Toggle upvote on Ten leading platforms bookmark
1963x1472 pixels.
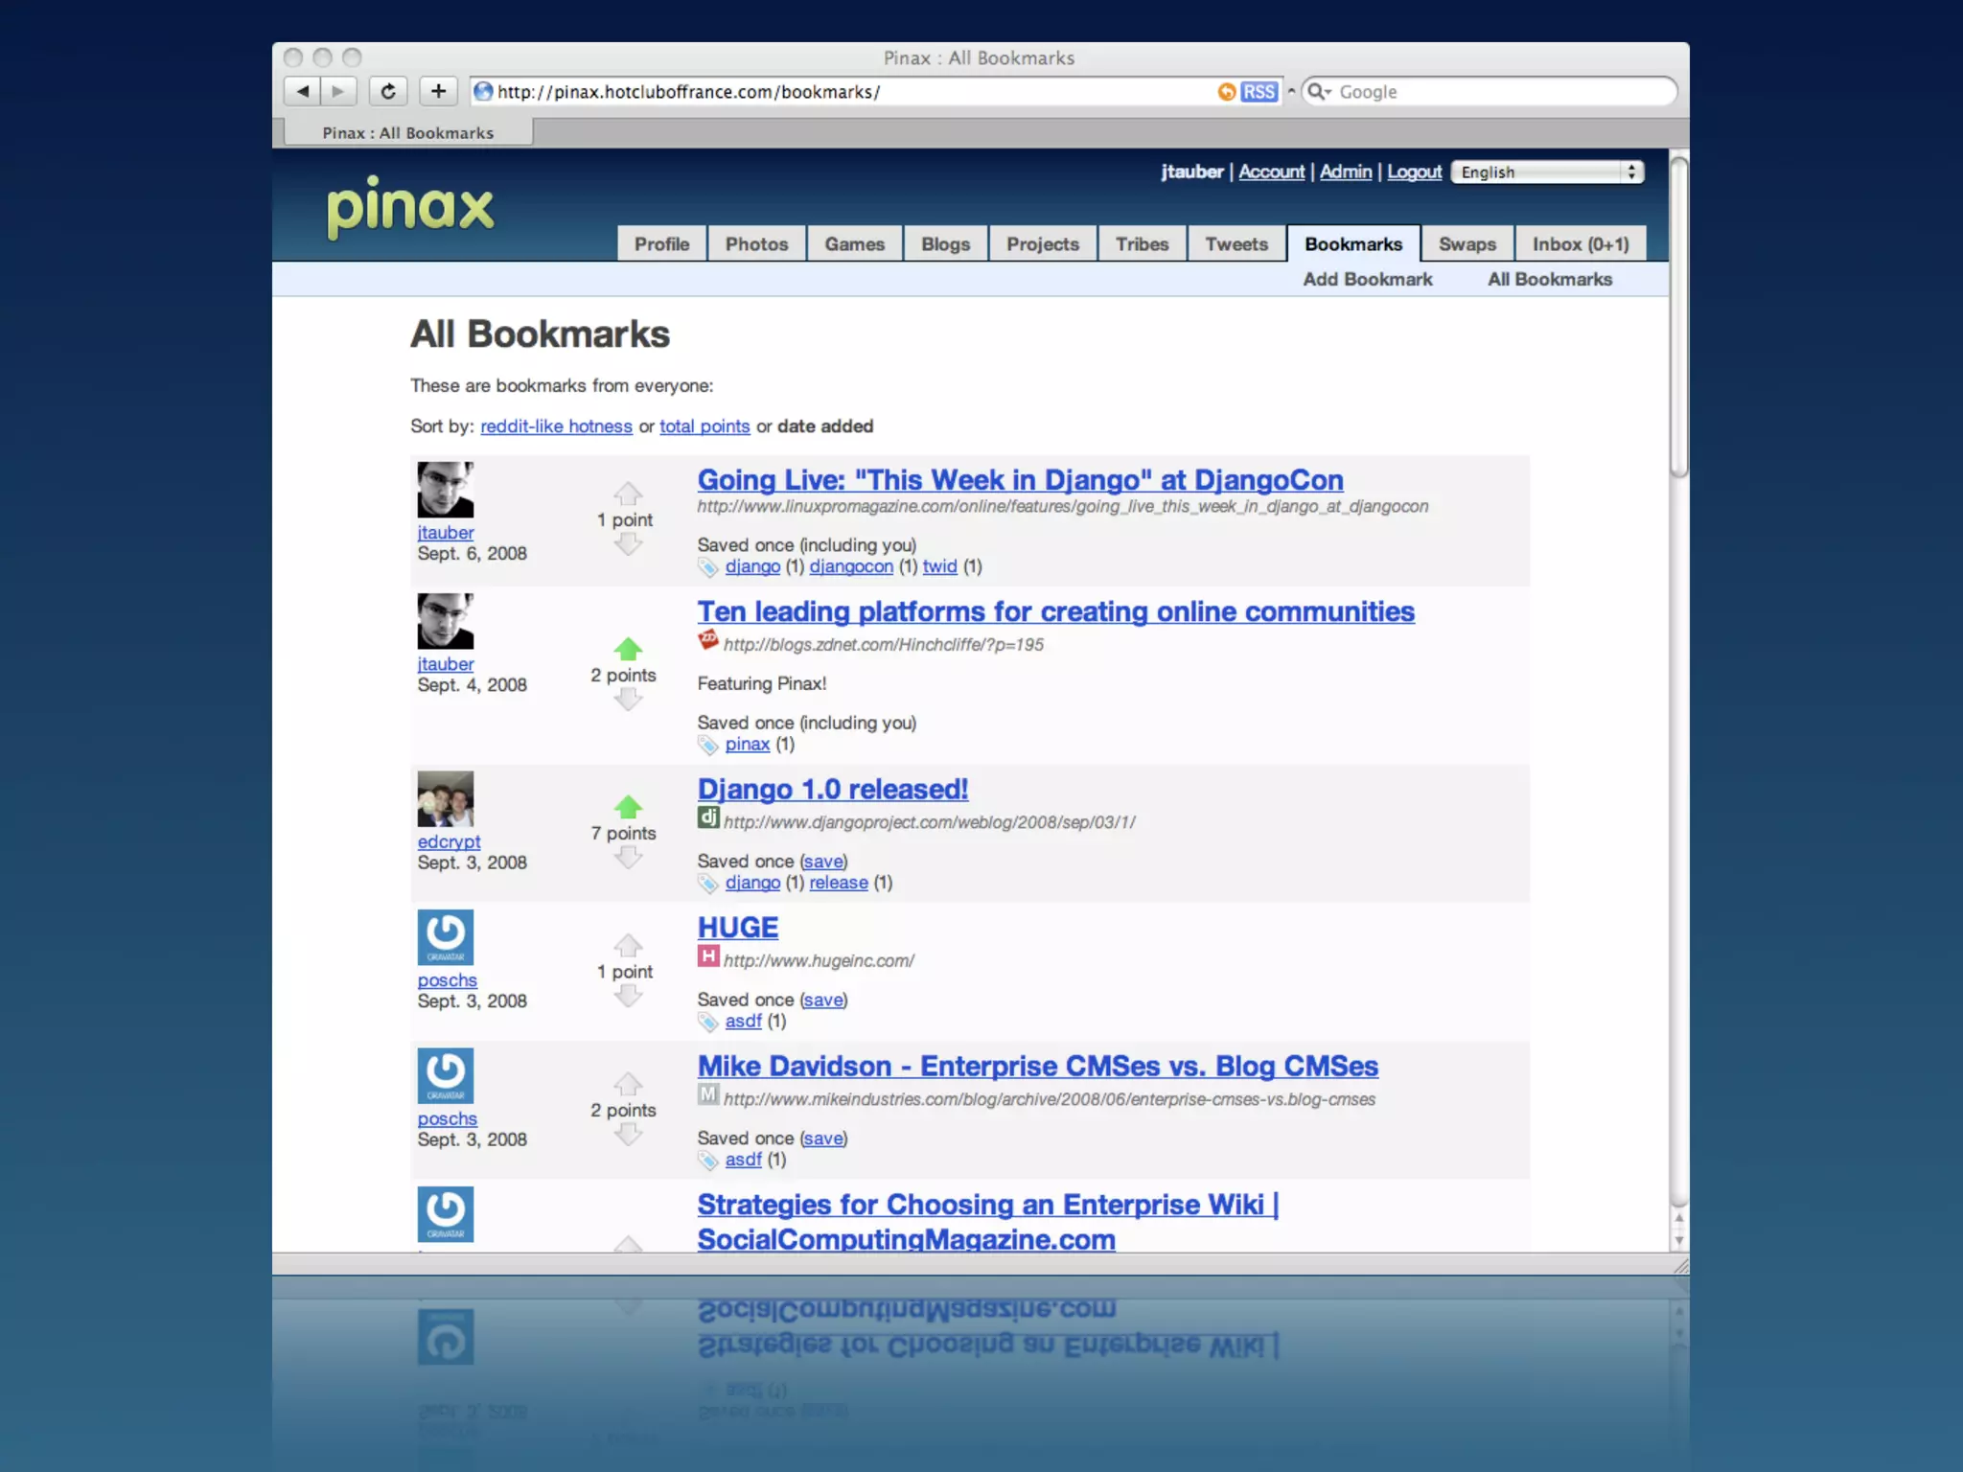[x=628, y=649]
